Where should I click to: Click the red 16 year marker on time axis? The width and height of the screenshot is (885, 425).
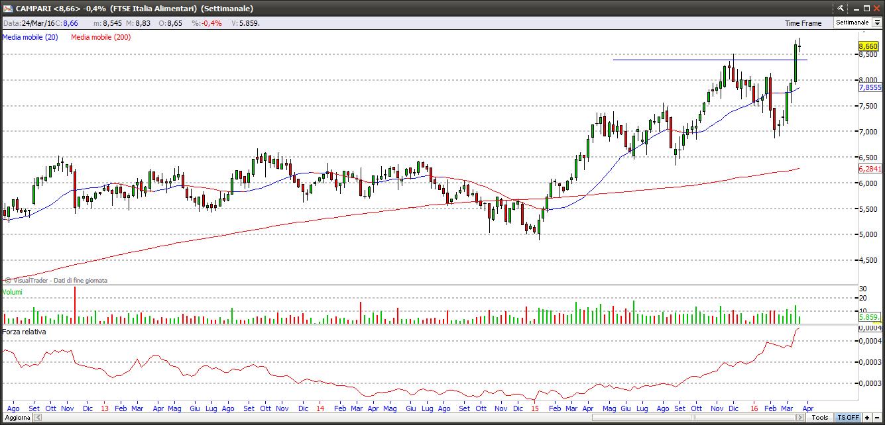[754, 408]
